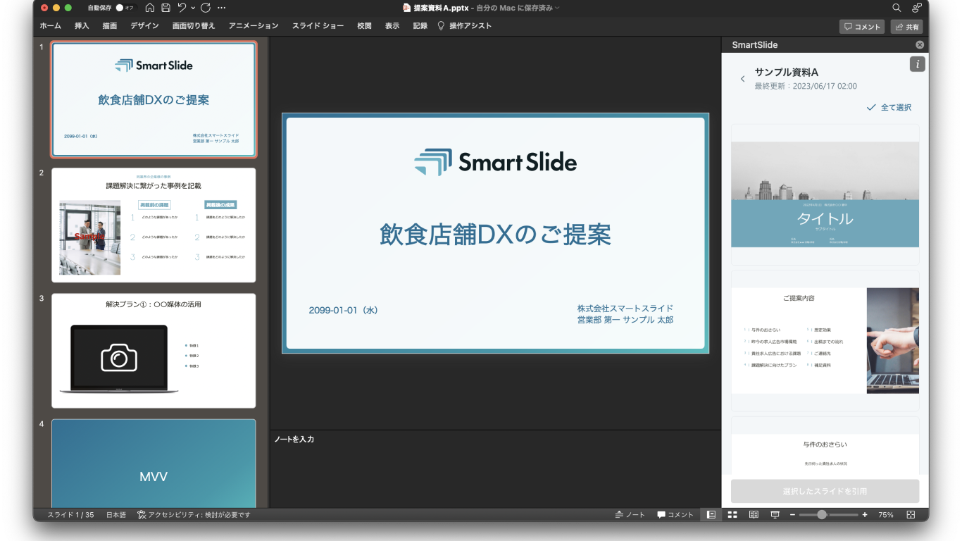Select slide 2 thumbnail 課題解決に繋がった事例を記載
This screenshot has height=541, width=962.
click(x=154, y=225)
